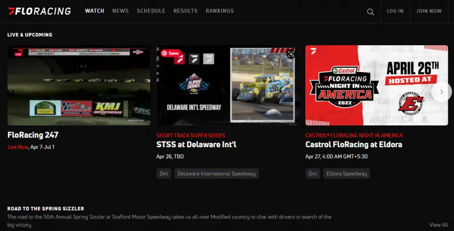Select the Short Track Super Series label

(191, 135)
